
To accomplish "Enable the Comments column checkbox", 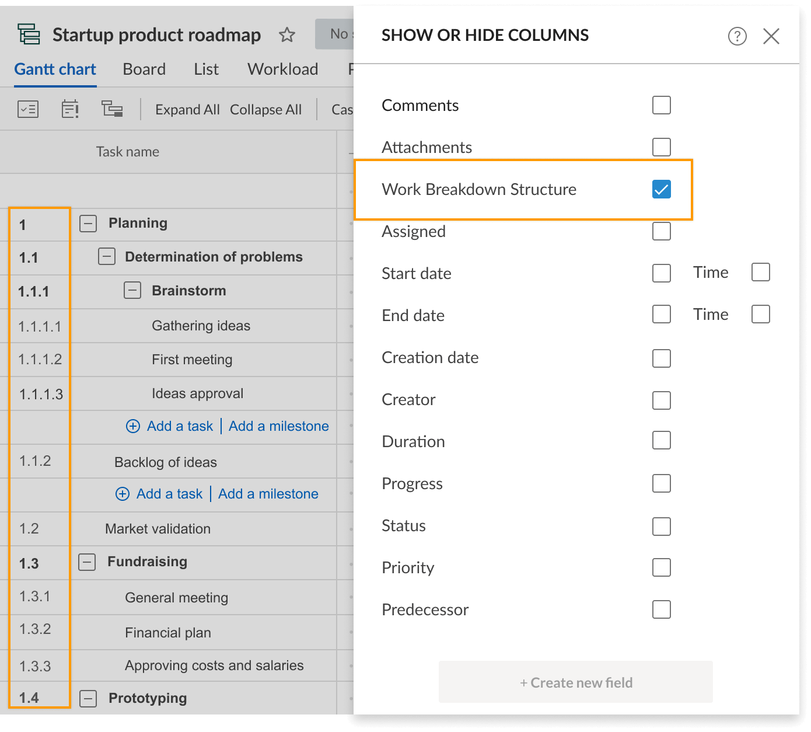I will (661, 105).
